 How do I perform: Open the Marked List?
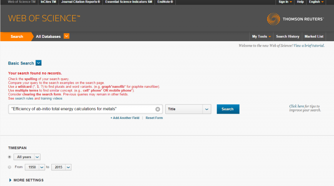pos(314,37)
